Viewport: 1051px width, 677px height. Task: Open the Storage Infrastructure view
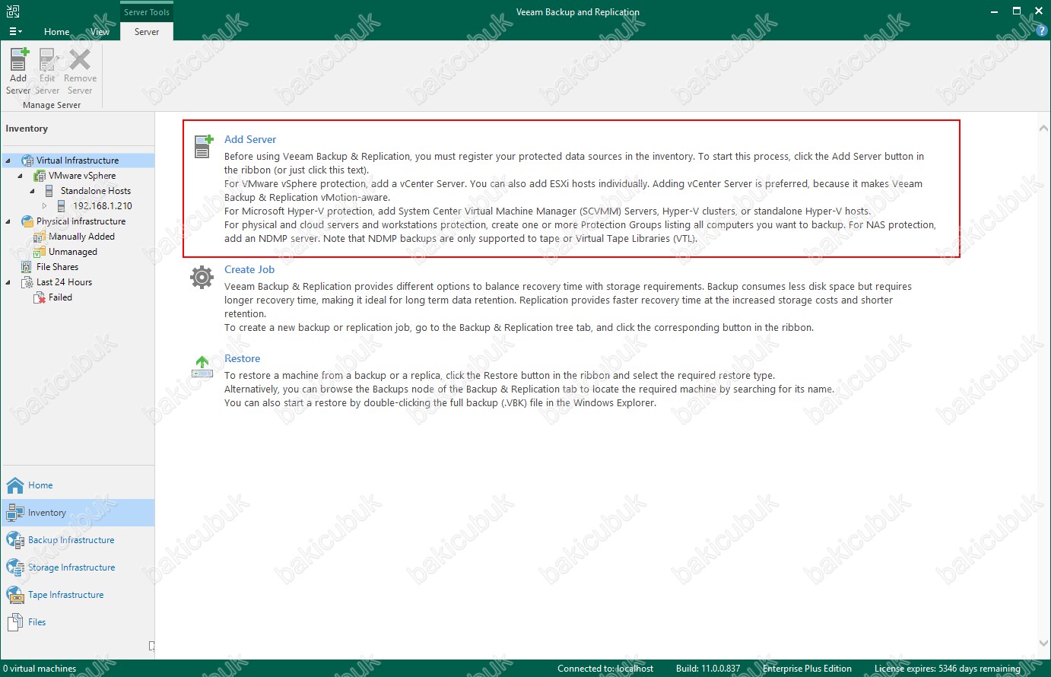coord(78,567)
